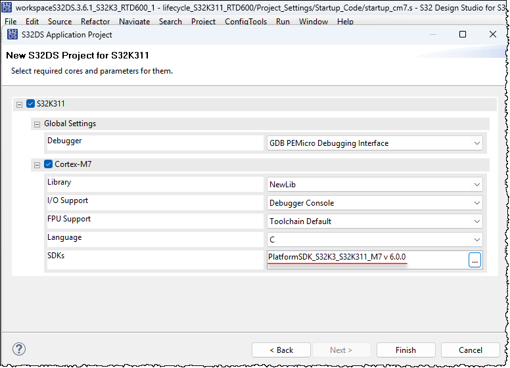Select the I/O Support label cell
This screenshot has height=368, width=510.
pos(155,203)
